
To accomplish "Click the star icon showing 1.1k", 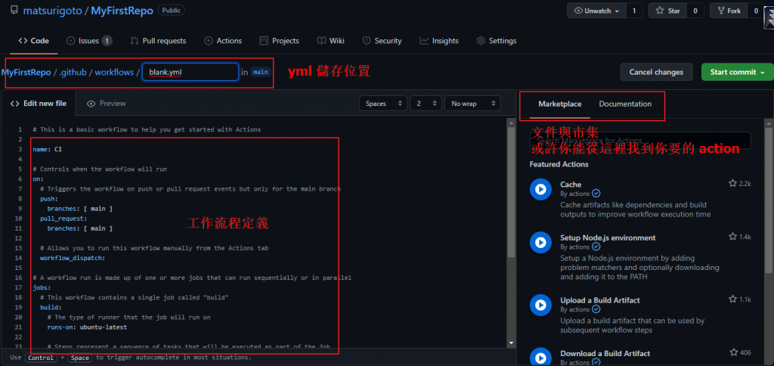I will coord(732,299).
